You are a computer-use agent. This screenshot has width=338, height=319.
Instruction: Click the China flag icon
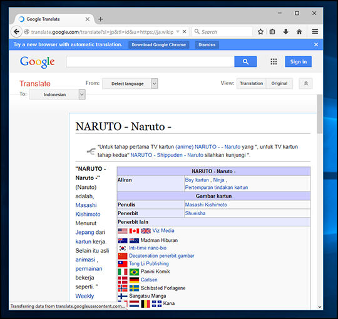[123, 256]
